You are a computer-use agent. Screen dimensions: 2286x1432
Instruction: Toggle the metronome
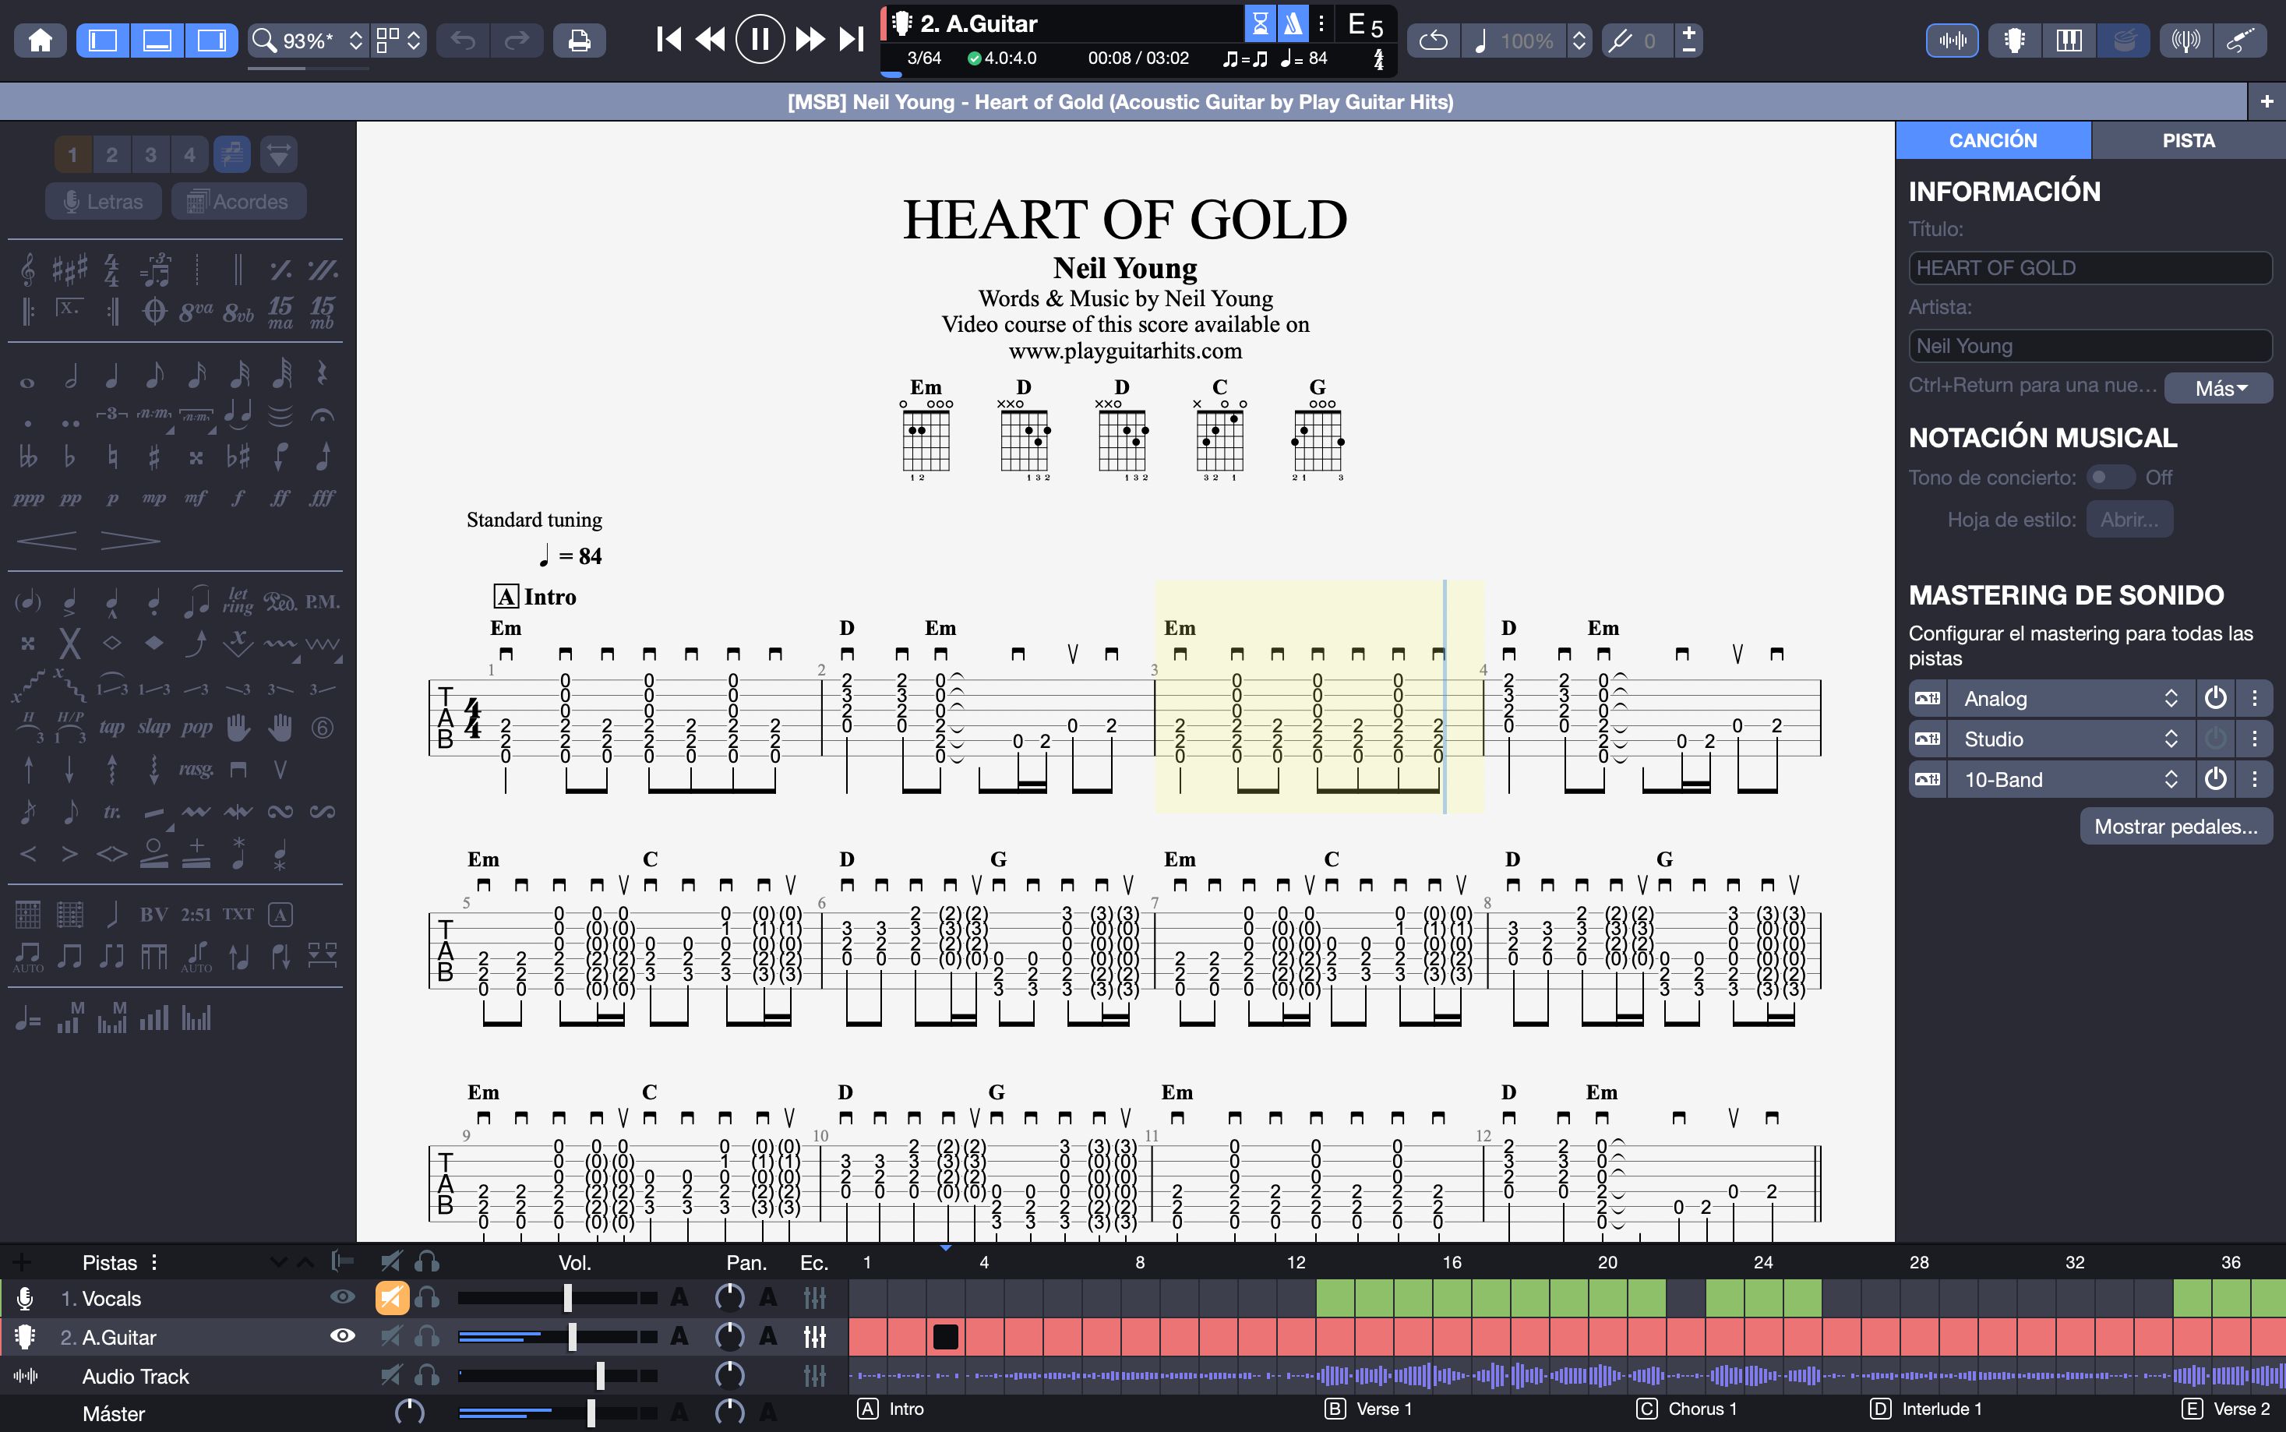tap(1293, 23)
